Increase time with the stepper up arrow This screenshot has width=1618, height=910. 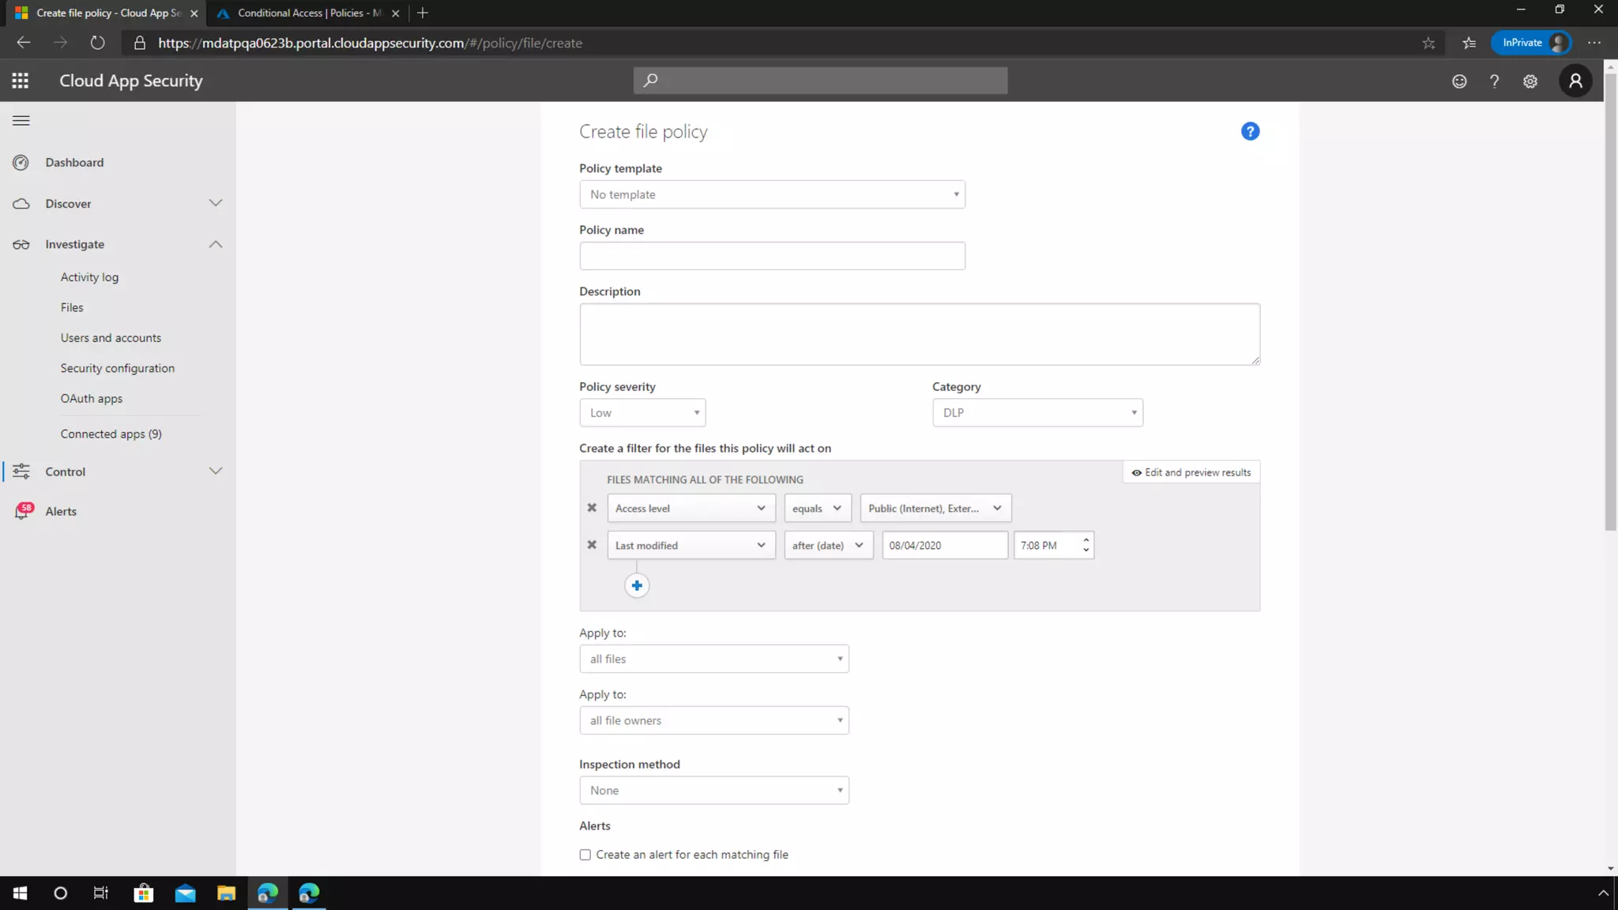click(x=1086, y=540)
